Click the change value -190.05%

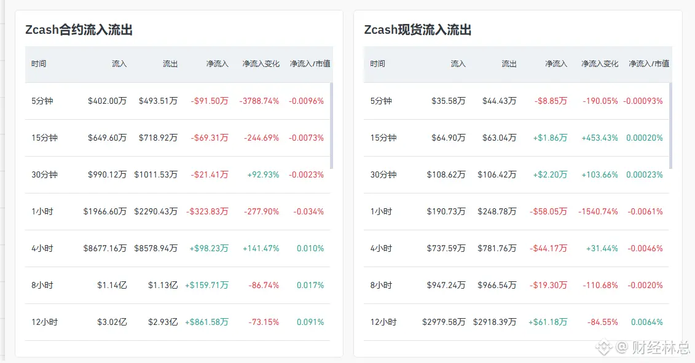click(x=600, y=101)
